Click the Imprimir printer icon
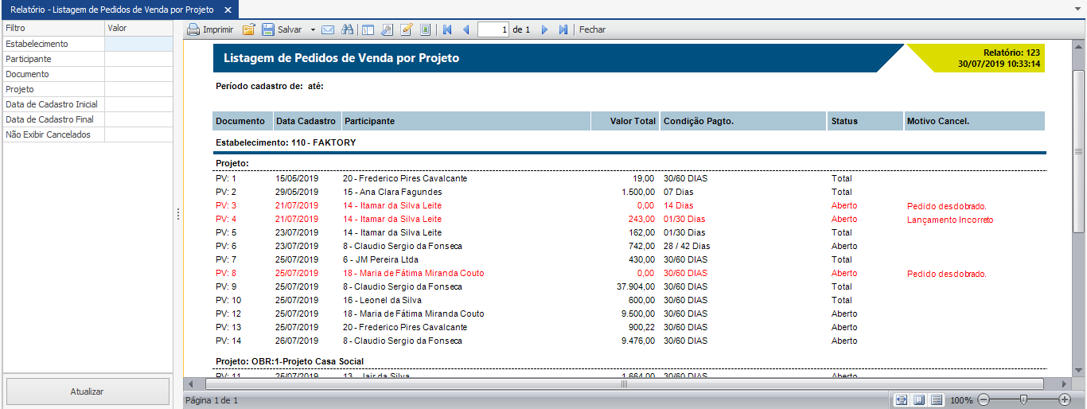 tap(193, 29)
